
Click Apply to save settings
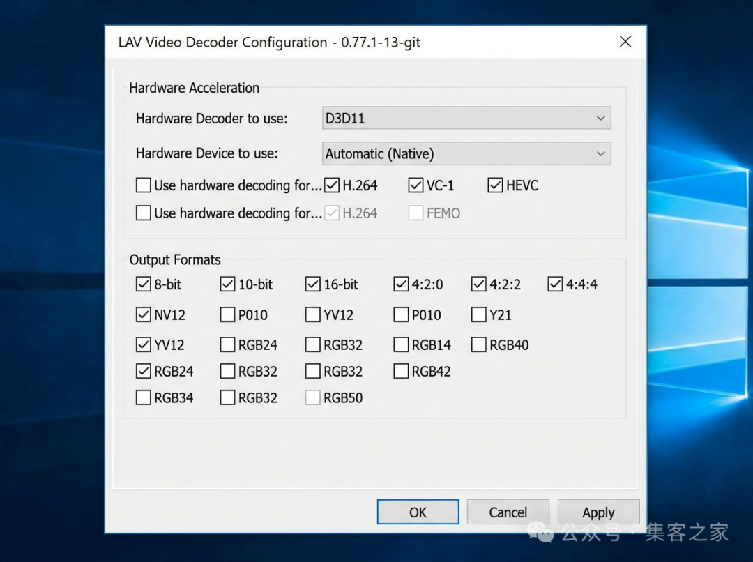point(598,512)
